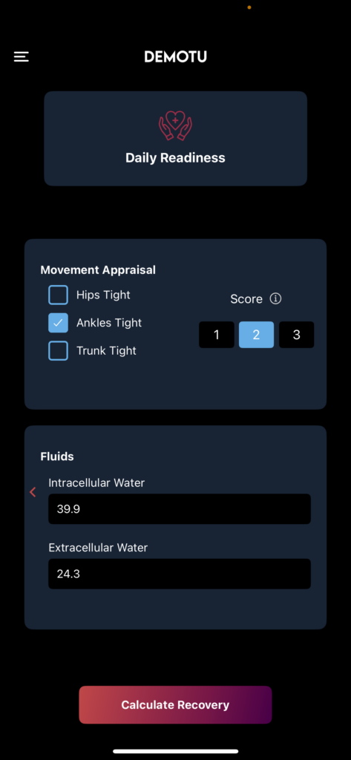Screen dimensions: 351x760
Task: Tap the Score label text
Action: pyautogui.click(x=246, y=299)
